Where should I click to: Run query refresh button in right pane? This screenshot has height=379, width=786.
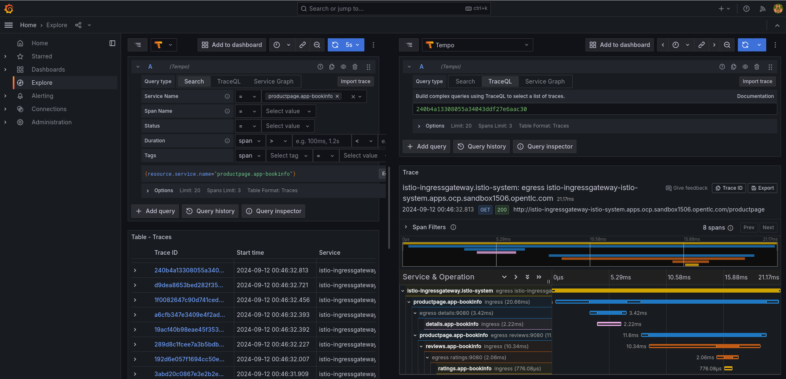click(x=745, y=45)
